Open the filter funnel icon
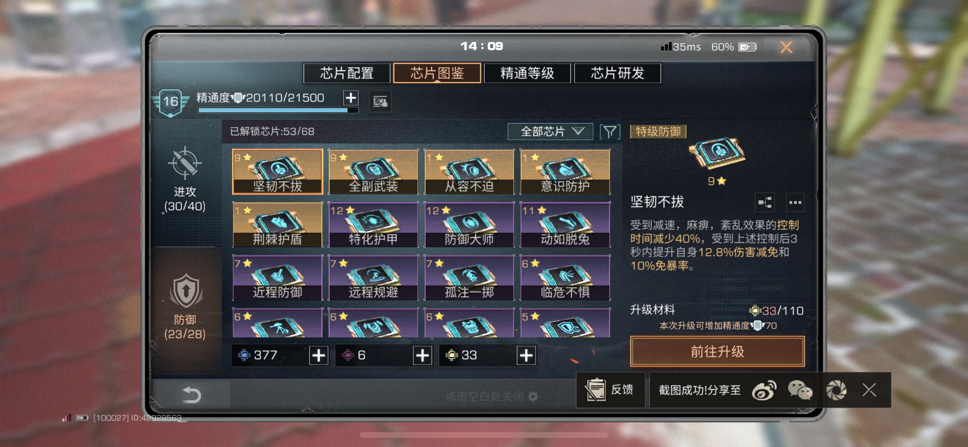The width and height of the screenshot is (968, 447). point(610,132)
